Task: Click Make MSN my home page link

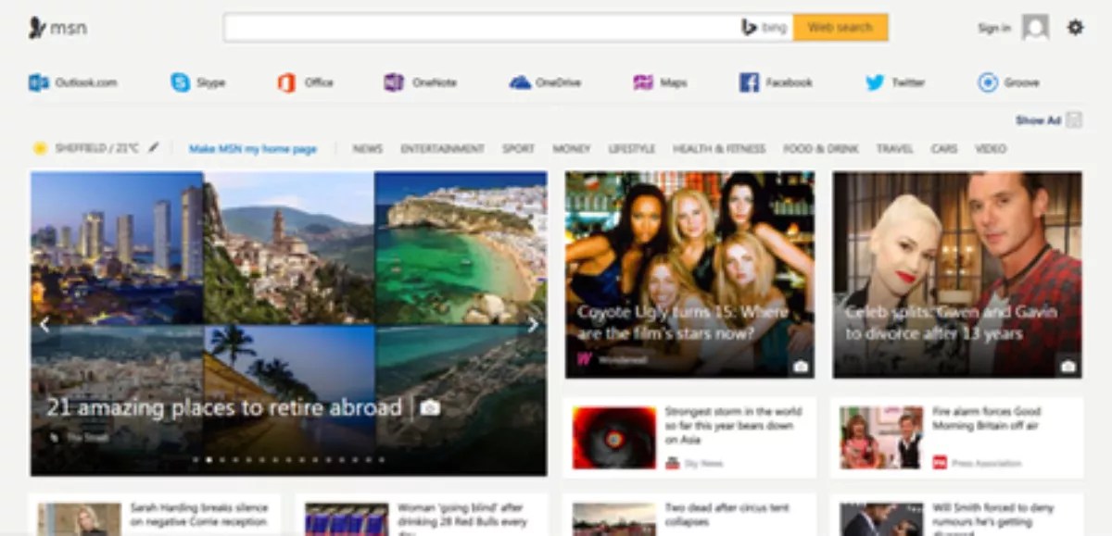Action: pos(253,148)
